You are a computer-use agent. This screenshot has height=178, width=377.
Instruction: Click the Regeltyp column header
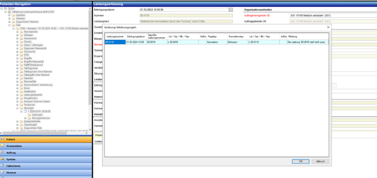coord(217,36)
